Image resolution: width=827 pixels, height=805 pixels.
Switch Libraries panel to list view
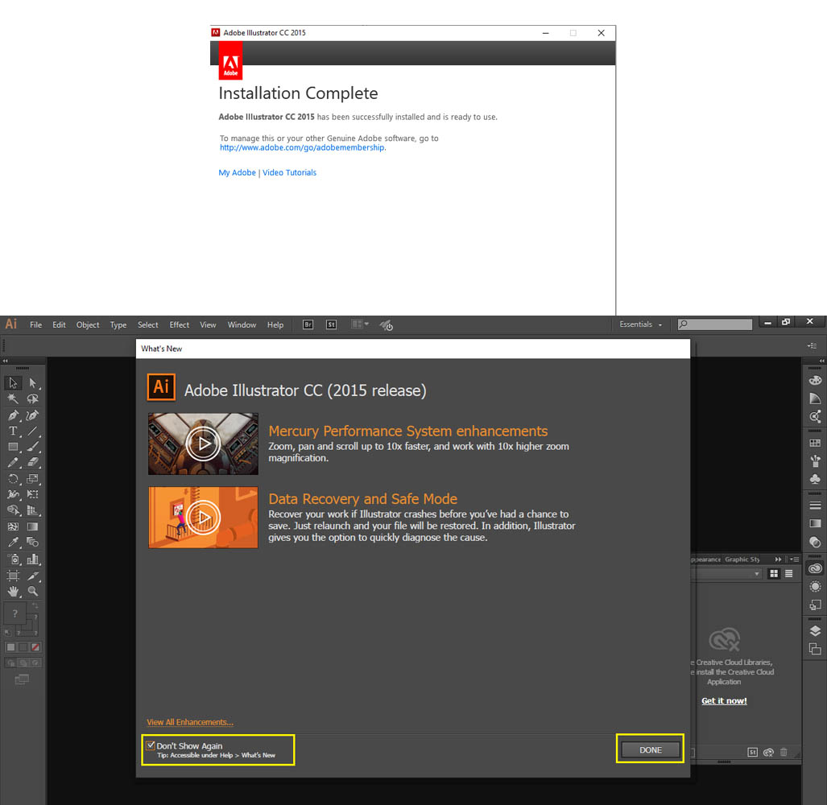click(x=788, y=574)
